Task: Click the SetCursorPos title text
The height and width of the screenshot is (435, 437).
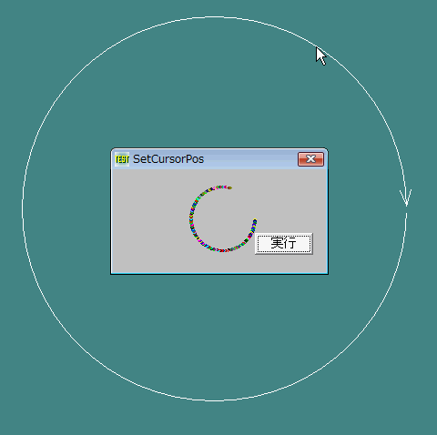Action: (x=168, y=159)
